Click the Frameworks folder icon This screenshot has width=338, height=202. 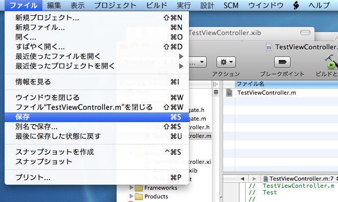(x=139, y=188)
